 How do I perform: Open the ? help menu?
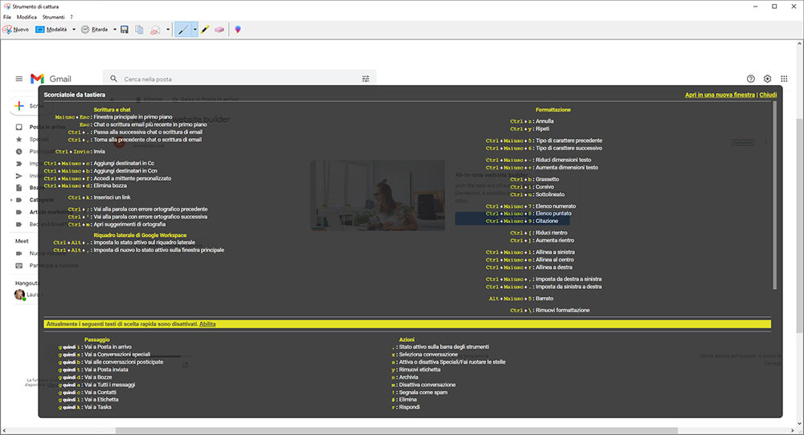pyautogui.click(x=72, y=17)
